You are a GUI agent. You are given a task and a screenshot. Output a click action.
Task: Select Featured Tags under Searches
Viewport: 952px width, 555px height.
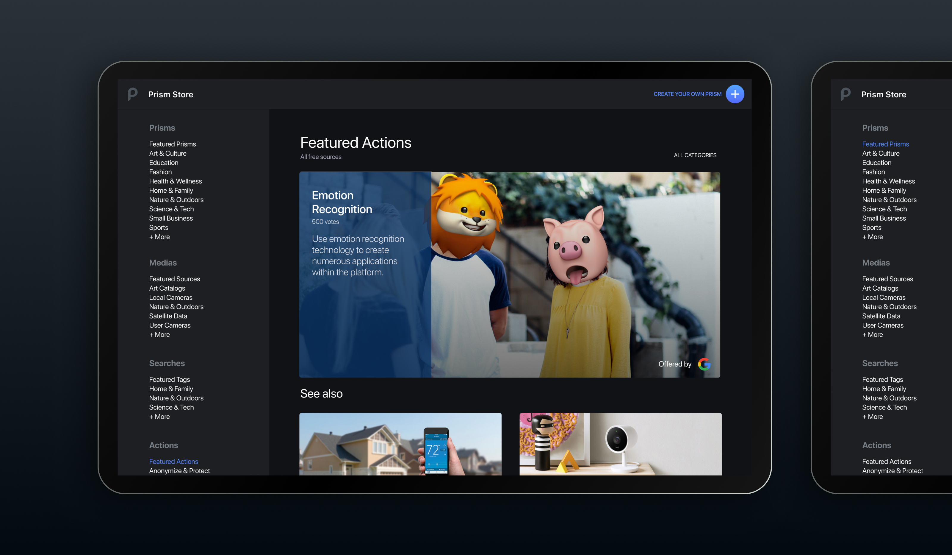pos(169,380)
